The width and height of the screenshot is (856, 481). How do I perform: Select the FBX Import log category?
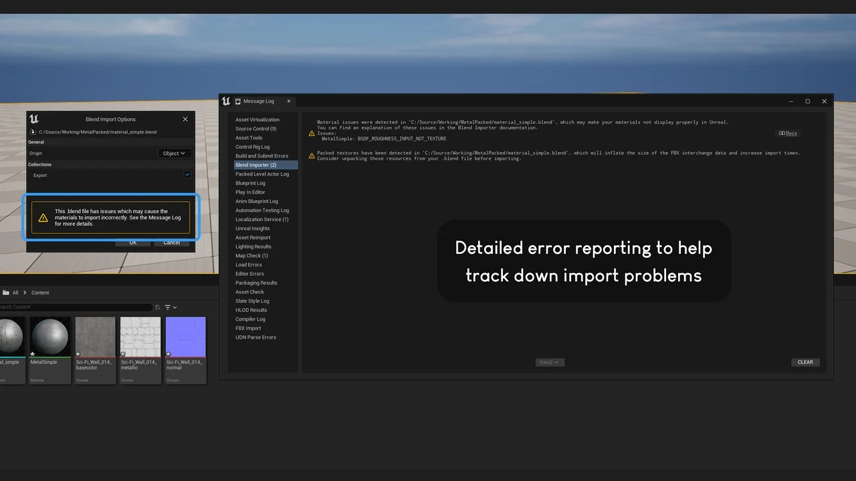pos(248,328)
